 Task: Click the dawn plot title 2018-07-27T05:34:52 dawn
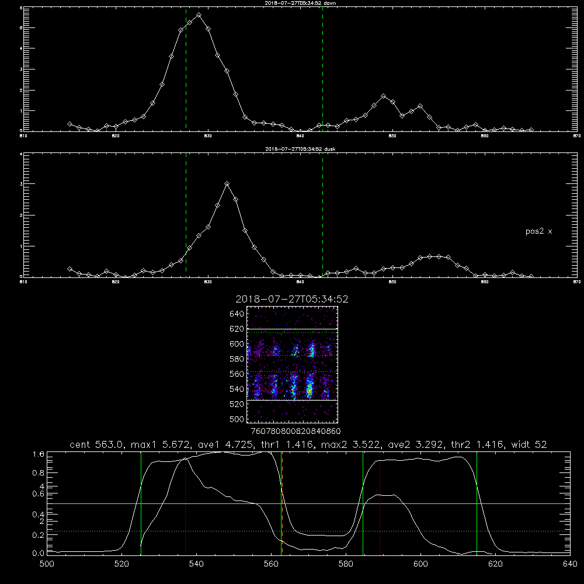[300, 3]
